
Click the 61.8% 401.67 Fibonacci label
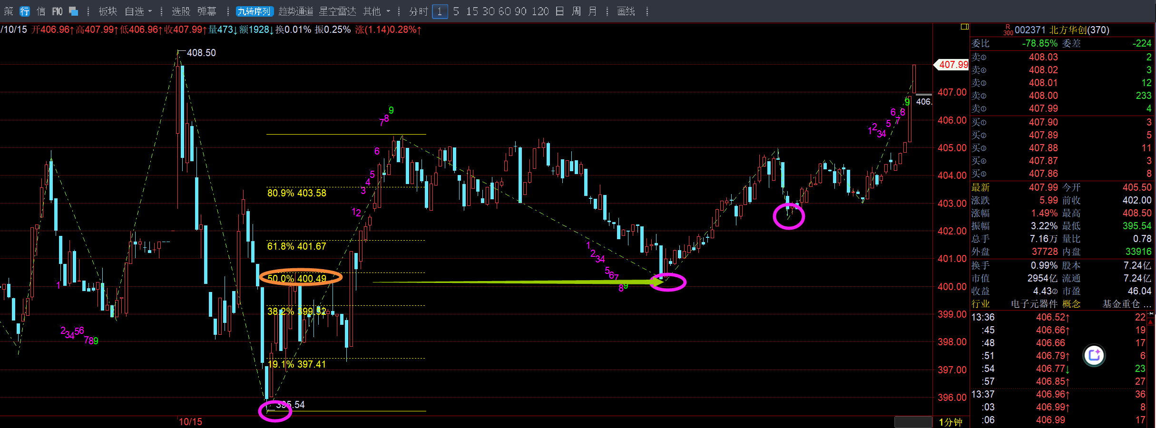click(x=297, y=246)
